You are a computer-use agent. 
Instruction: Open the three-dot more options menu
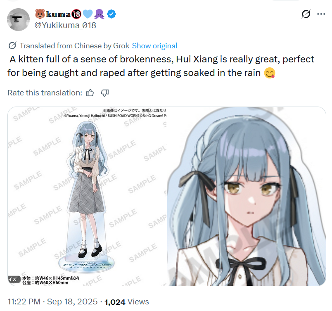click(x=321, y=14)
